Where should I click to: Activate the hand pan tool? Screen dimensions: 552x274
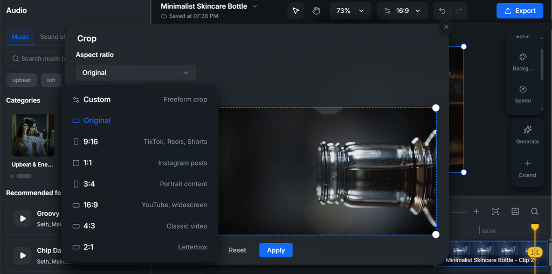click(316, 11)
